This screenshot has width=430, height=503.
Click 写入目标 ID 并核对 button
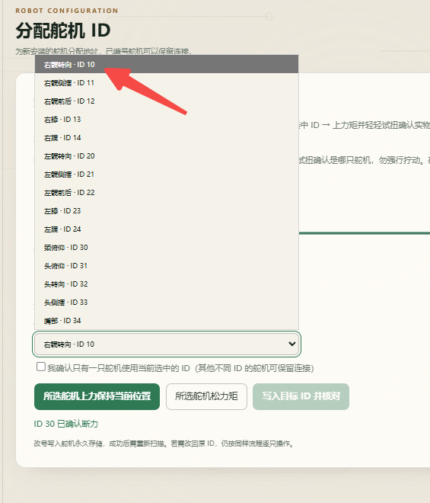pos(301,396)
